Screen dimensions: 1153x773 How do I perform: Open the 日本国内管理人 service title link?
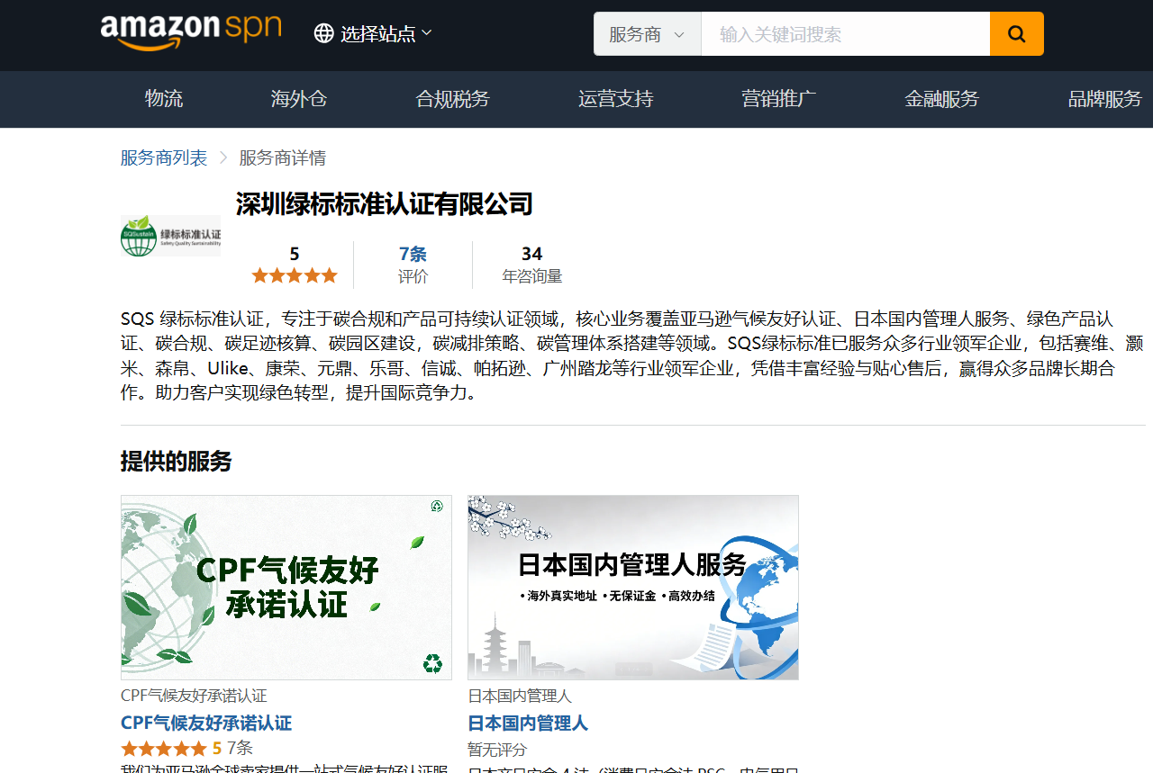(528, 724)
